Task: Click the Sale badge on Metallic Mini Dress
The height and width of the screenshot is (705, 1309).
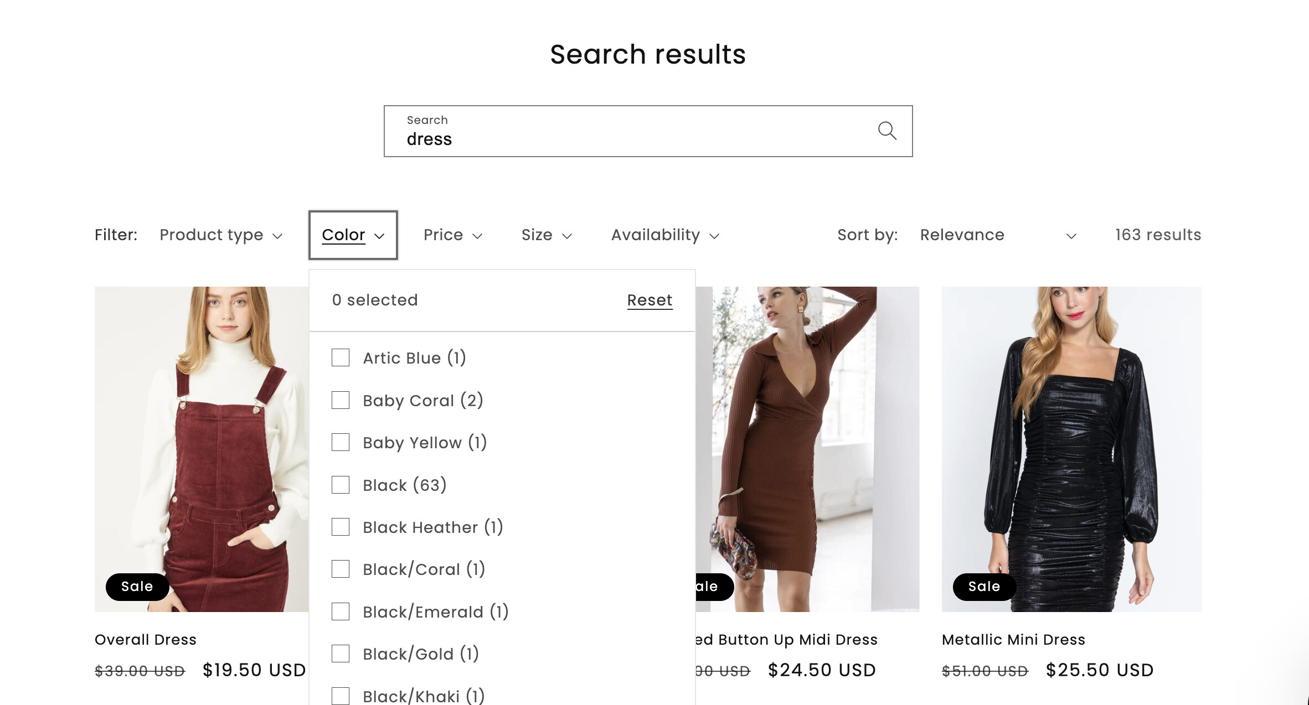Action: (984, 587)
